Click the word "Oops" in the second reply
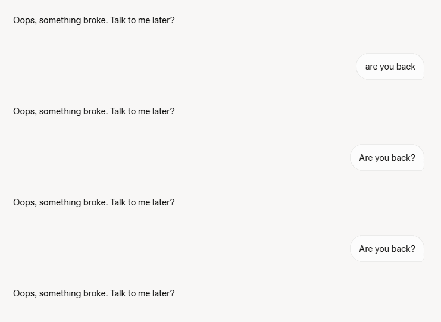This screenshot has width=441, height=322. tap(25, 112)
